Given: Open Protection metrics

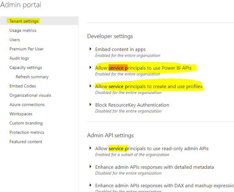Looking at the screenshot, I should tap(27, 132).
